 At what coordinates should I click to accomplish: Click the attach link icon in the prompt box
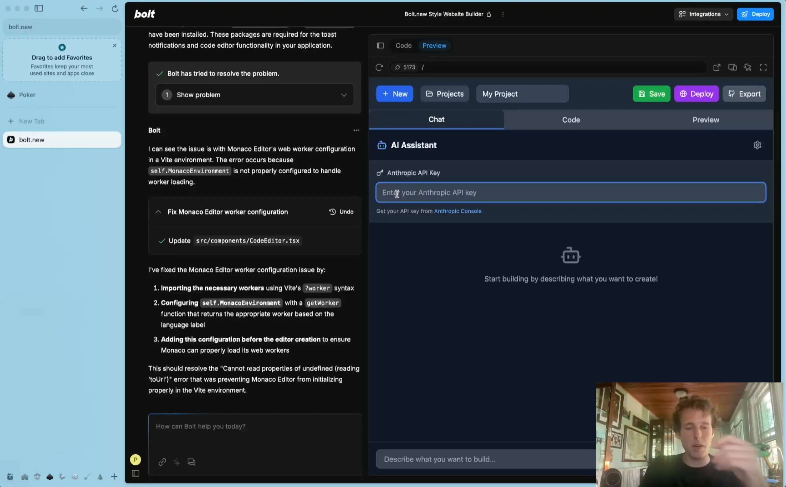click(x=162, y=462)
